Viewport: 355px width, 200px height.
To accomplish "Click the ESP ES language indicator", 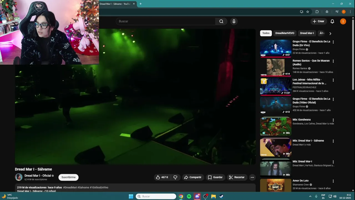I will 323,196.
